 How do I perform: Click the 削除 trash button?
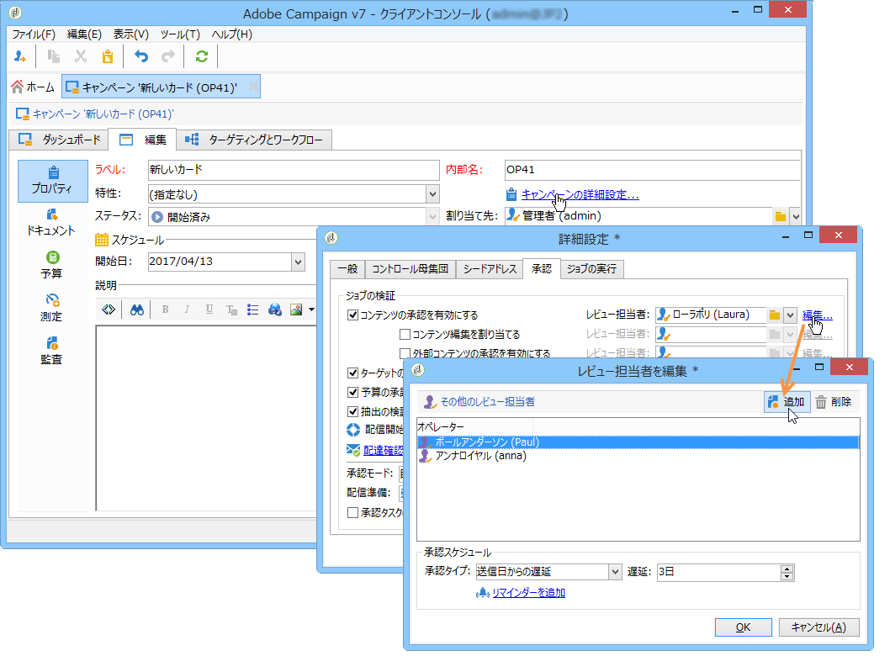pos(834,402)
